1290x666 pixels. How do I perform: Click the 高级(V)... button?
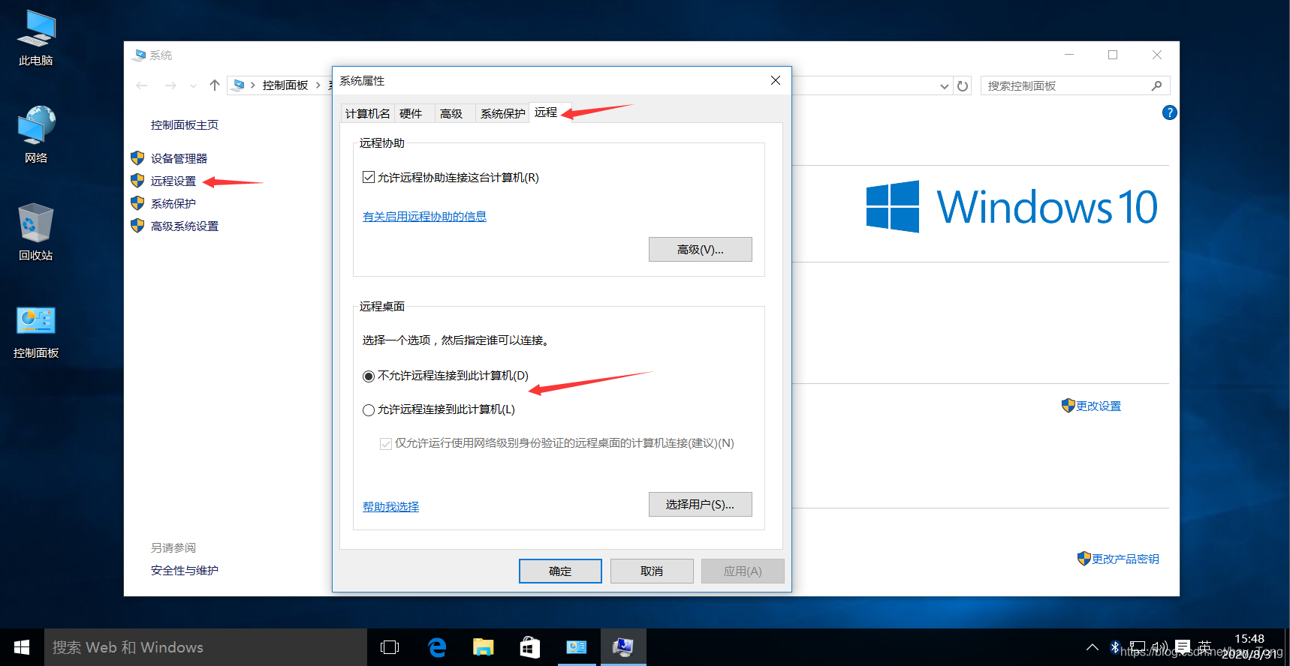pyautogui.click(x=701, y=250)
